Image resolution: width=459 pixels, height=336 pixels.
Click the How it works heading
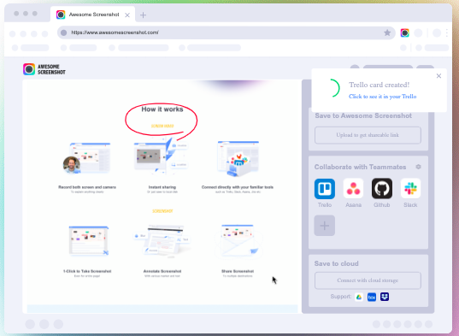tap(162, 109)
